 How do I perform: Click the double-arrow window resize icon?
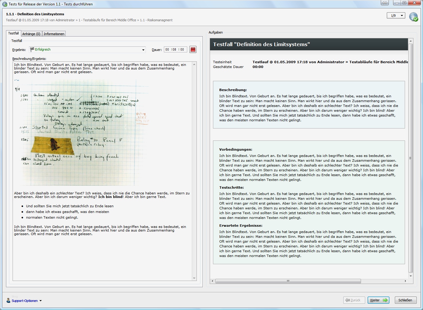point(385,3)
